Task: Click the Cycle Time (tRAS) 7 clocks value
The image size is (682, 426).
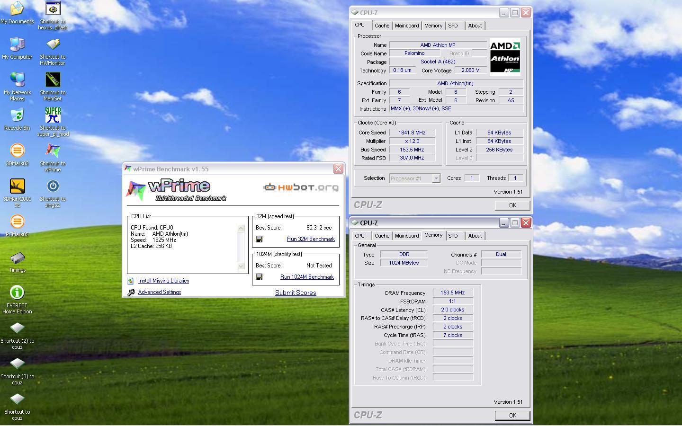Action: [x=453, y=335]
